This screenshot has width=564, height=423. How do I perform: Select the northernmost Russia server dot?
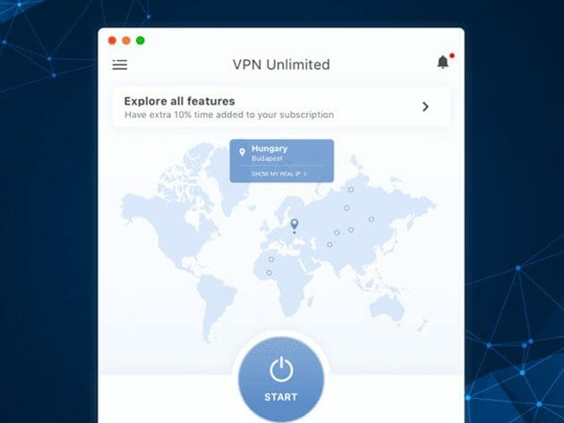[x=351, y=190]
